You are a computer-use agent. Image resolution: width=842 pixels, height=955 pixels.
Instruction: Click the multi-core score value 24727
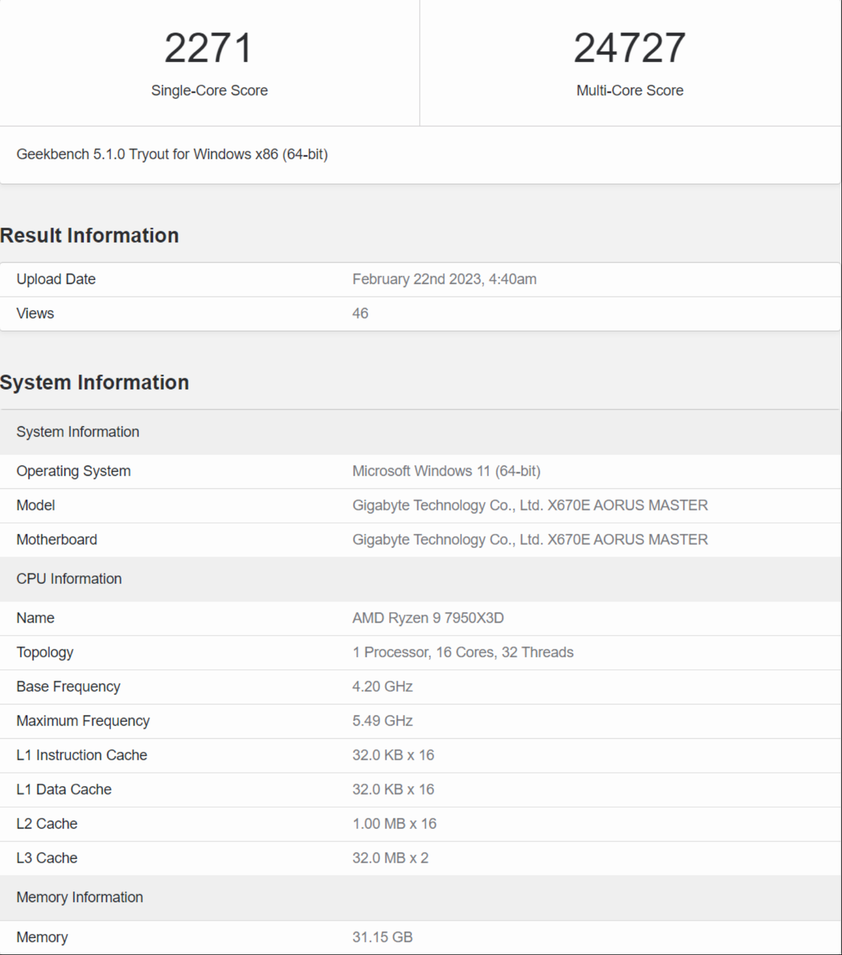tap(629, 48)
